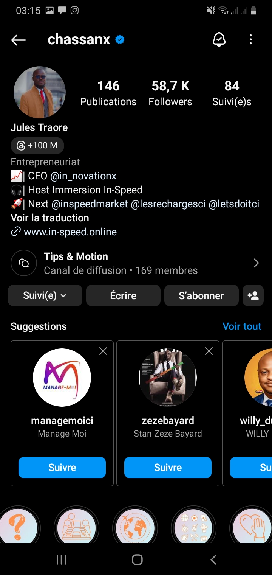The width and height of the screenshot is (272, 575).
Task: Open the heart and hand story highlight
Action: [251, 527]
